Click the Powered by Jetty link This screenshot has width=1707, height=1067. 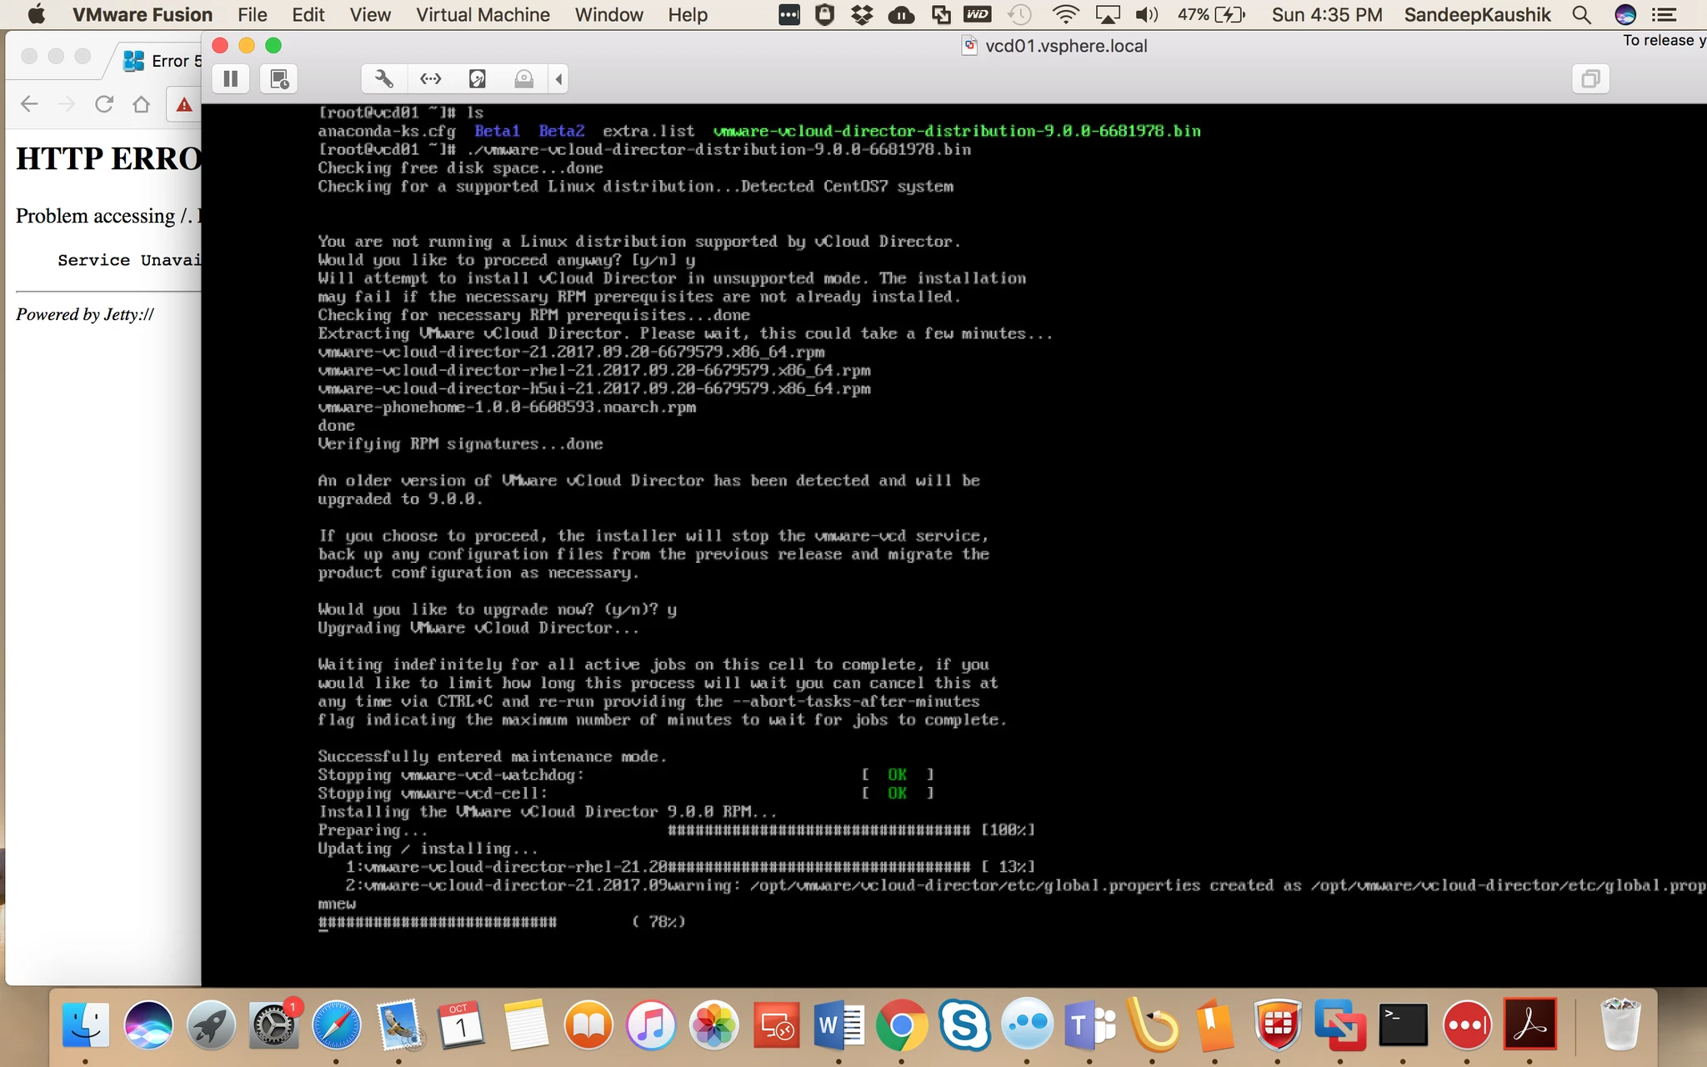(x=85, y=314)
